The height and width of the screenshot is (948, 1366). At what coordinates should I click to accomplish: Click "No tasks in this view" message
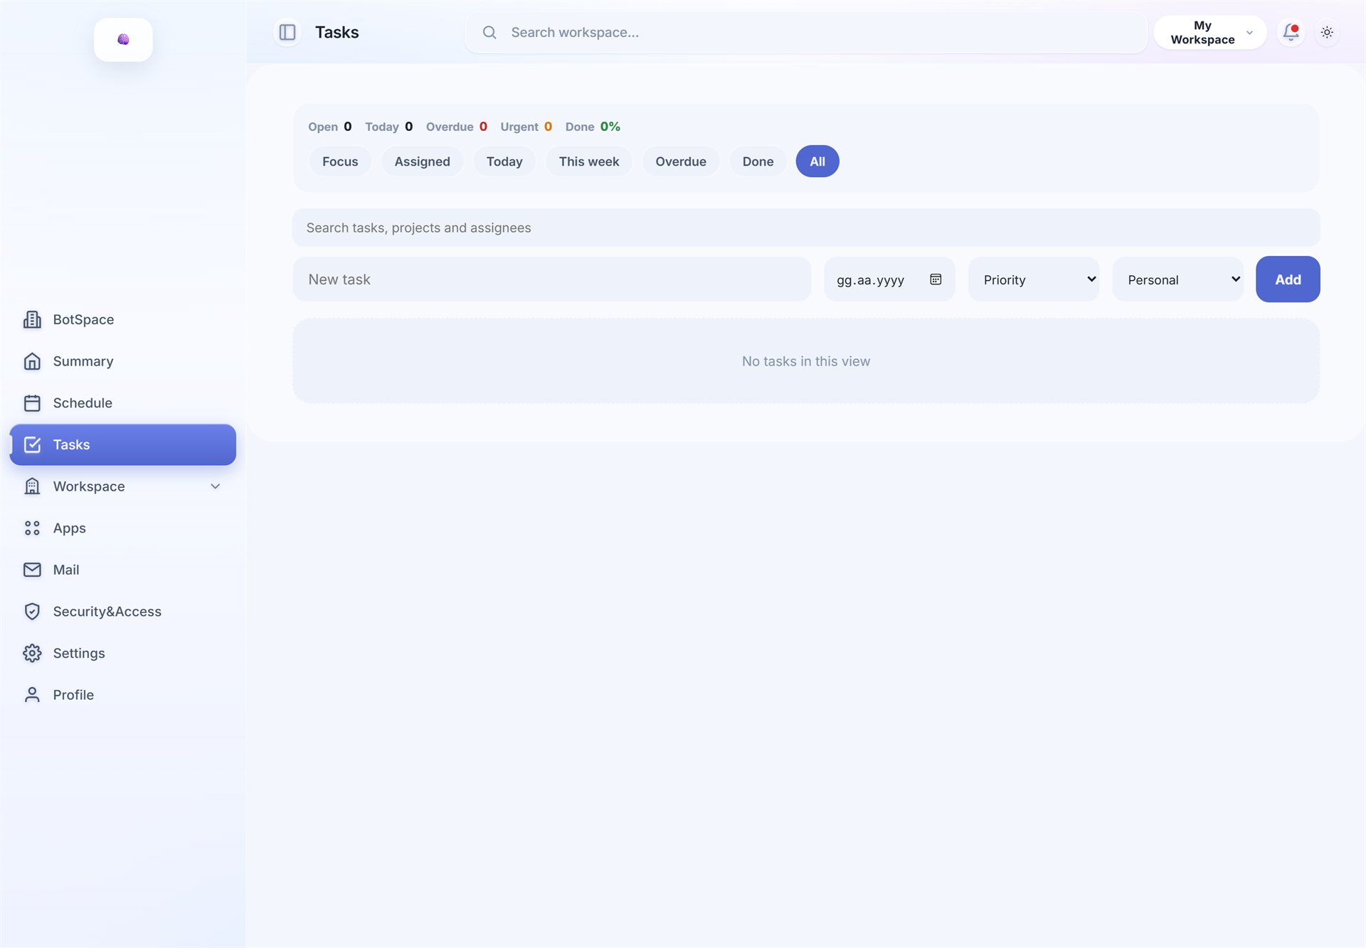tap(806, 361)
